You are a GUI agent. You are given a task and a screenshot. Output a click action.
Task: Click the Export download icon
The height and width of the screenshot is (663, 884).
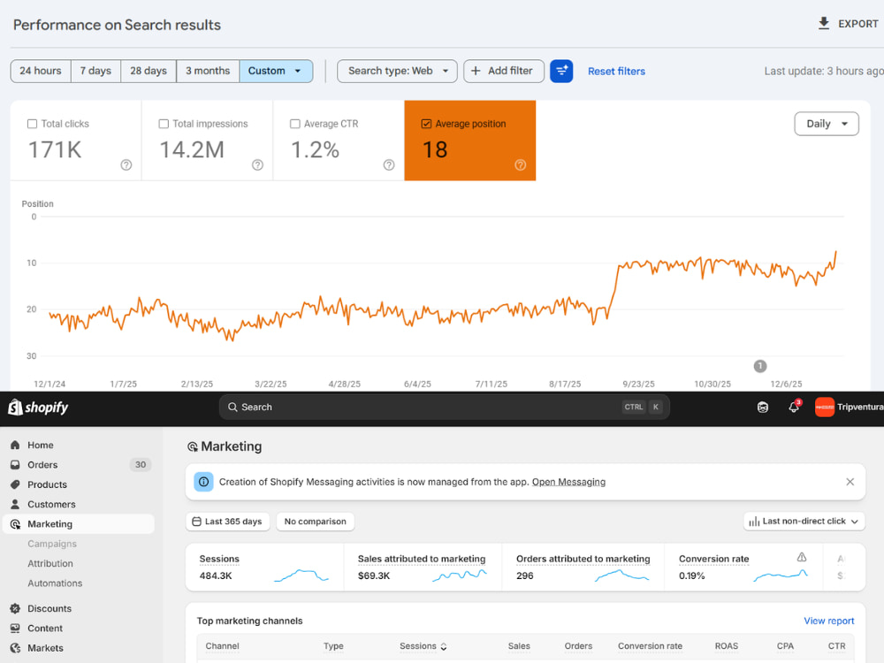click(823, 24)
